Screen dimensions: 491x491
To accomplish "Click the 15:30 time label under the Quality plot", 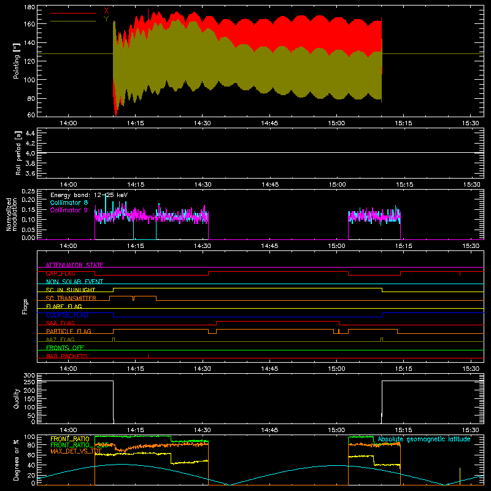I will (x=471, y=430).
